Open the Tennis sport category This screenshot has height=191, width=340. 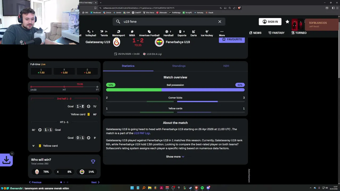[104, 33]
